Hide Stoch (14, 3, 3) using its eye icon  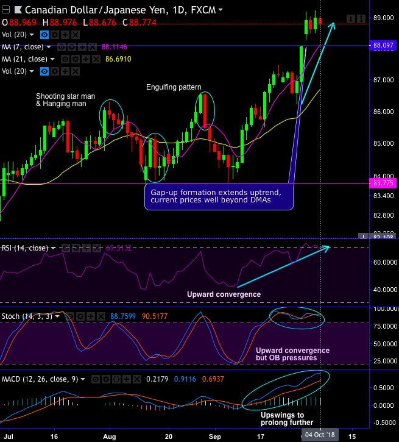pos(70,316)
